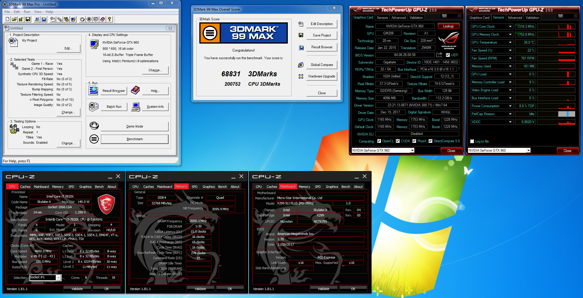Click the floppy icon beside Save Project
Viewport: 583px width, 298px height.
point(301,35)
